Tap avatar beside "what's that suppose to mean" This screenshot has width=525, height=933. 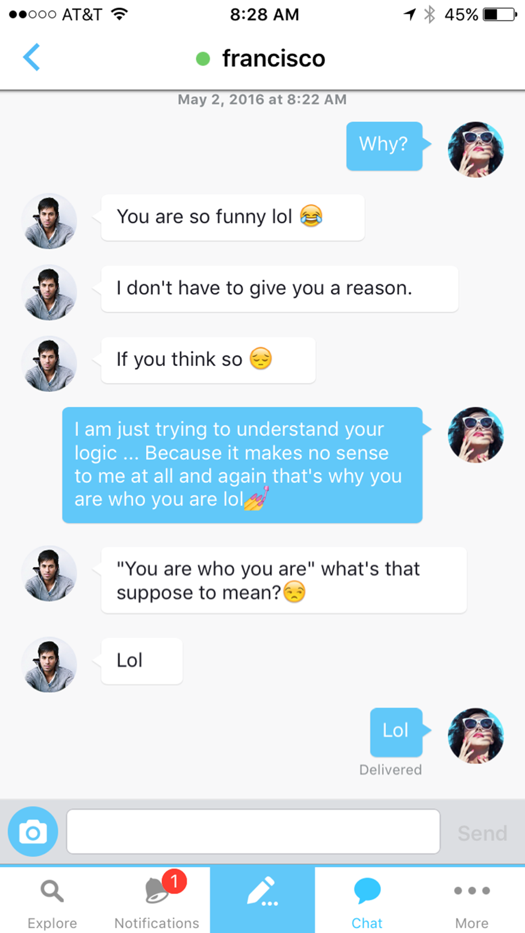(x=49, y=574)
